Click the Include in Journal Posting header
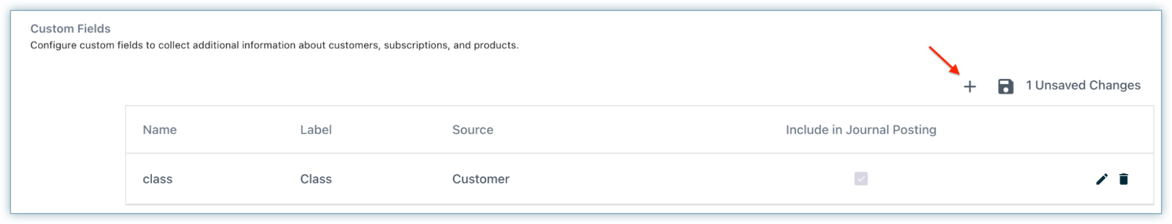The image size is (1172, 224). (x=861, y=130)
